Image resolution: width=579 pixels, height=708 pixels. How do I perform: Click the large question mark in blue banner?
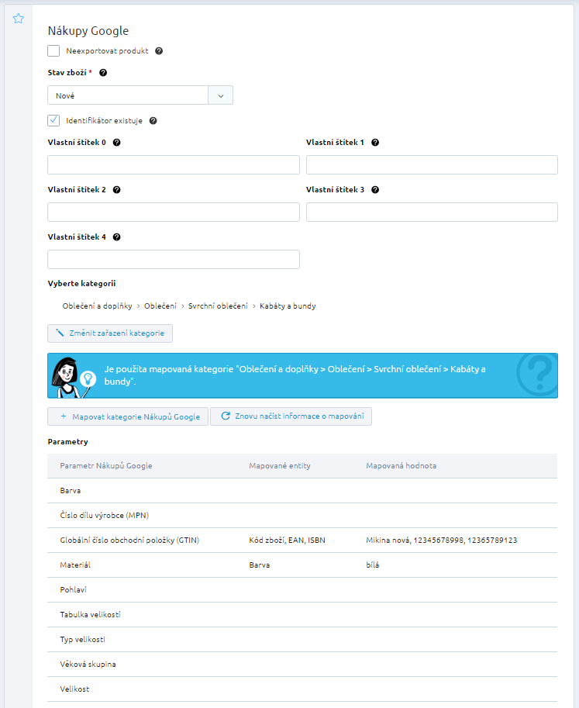click(539, 375)
